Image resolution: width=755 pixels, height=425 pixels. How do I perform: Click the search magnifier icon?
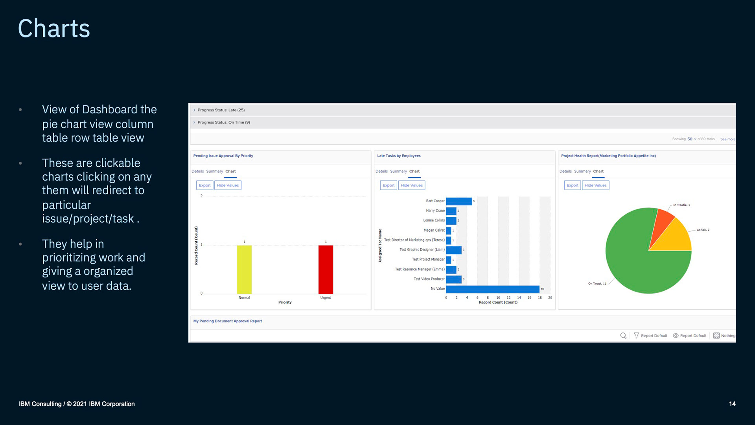point(623,336)
